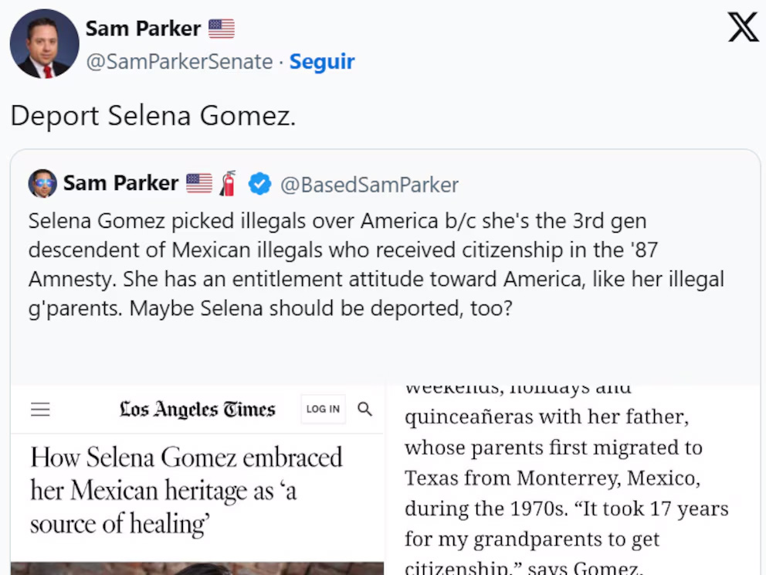
Task: Open the quoted post's small round avatar
Action: tap(42, 184)
